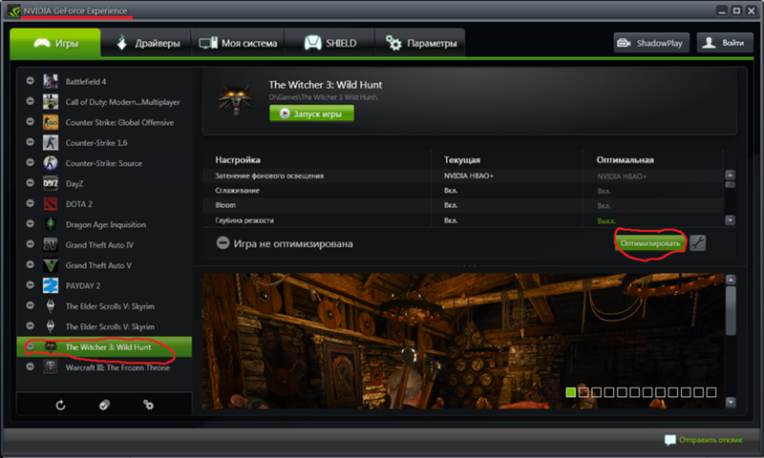Screen dimensions: 764x458
Task: Click the Войти login button
Action: click(725, 43)
